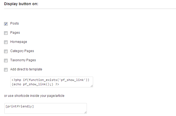This screenshot has width=176, height=116.
Task: Check the Category Pages box
Action: 6,51
